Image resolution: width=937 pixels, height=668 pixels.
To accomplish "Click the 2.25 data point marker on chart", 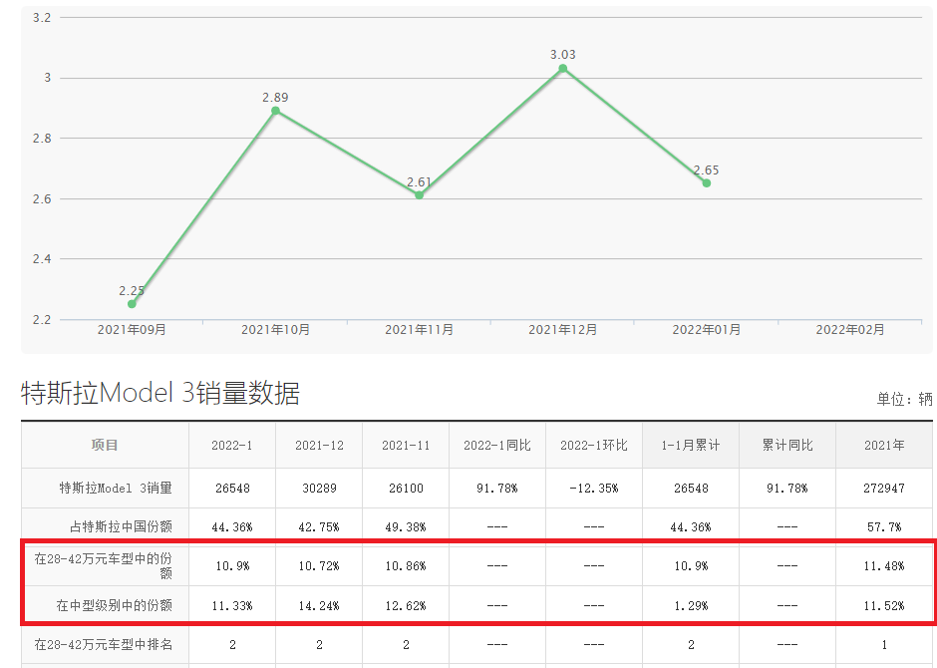I will pos(132,304).
